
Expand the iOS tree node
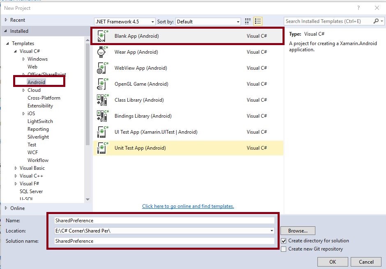pyautogui.click(x=24, y=114)
